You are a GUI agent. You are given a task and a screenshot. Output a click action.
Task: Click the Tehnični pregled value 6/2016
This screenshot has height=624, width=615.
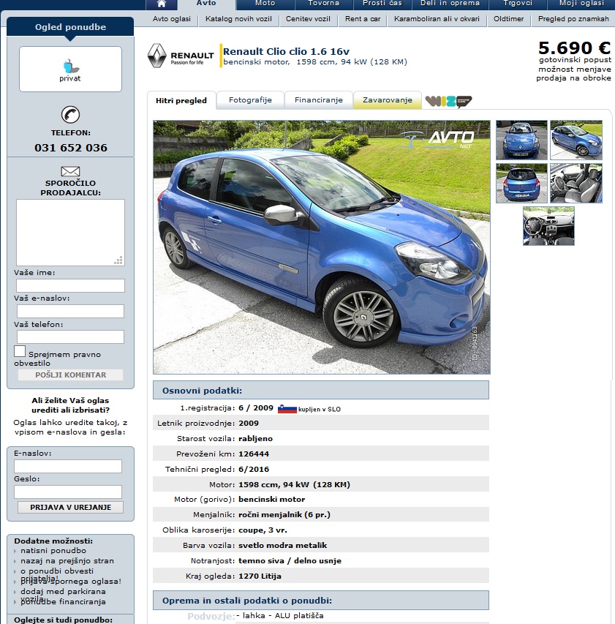click(254, 469)
